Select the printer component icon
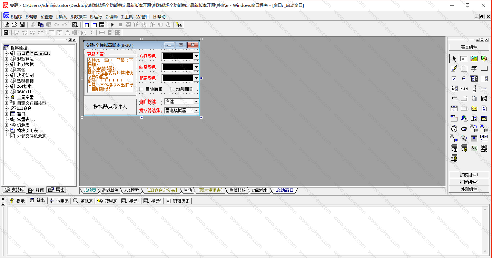Viewport: 492px width, 258px height. 464,129
